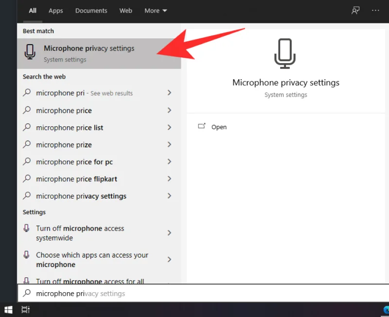This screenshot has height=317, width=389.
Task: Choose 'microphone prize' web suggestion
Action: point(64,145)
